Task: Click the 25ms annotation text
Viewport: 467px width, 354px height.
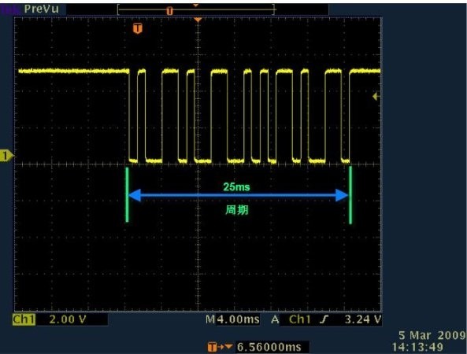Action: click(236, 186)
